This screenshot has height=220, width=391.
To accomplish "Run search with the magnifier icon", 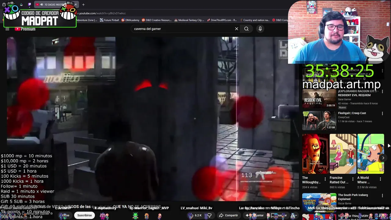I will click(247, 29).
